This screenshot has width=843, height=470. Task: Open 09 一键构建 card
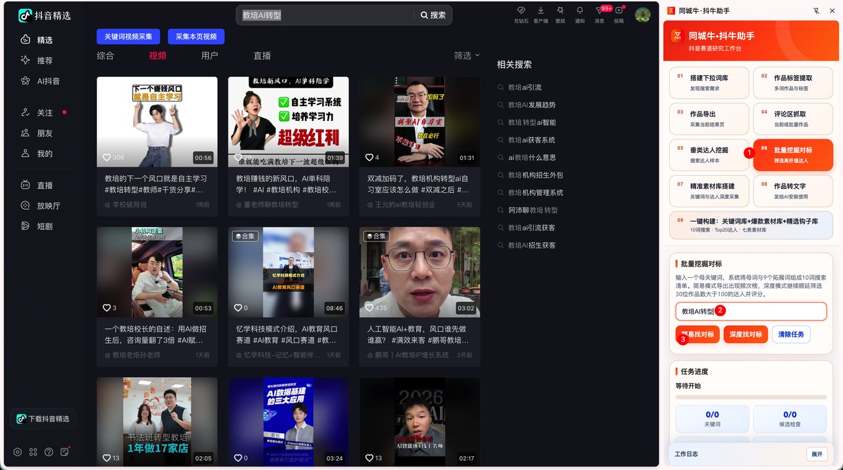[x=751, y=225]
